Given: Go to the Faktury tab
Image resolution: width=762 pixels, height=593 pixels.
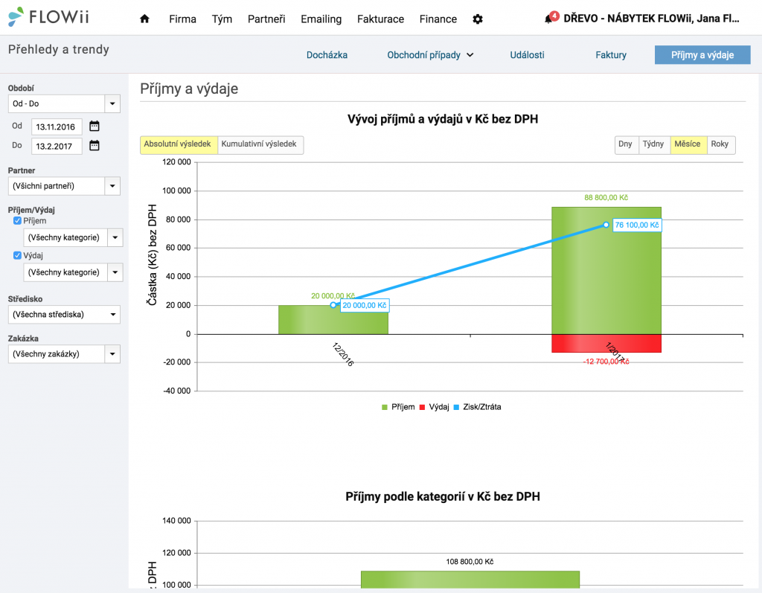Looking at the screenshot, I should (611, 55).
